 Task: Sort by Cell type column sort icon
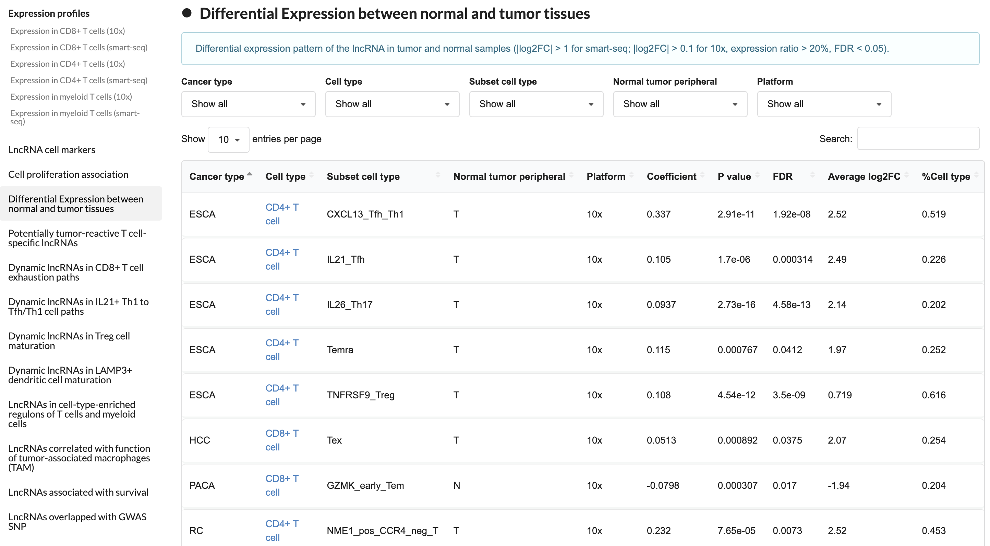point(311,175)
